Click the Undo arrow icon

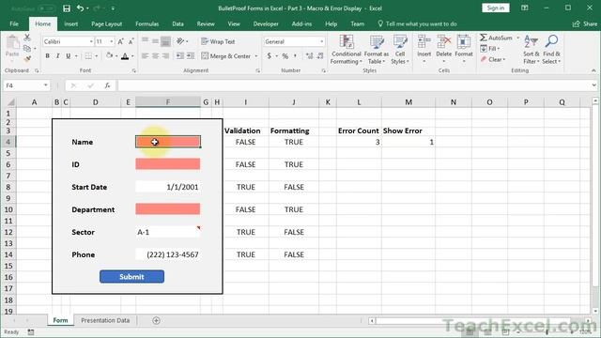pos(80,8)
